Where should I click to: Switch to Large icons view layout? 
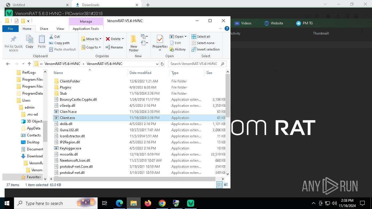point(226,185)
